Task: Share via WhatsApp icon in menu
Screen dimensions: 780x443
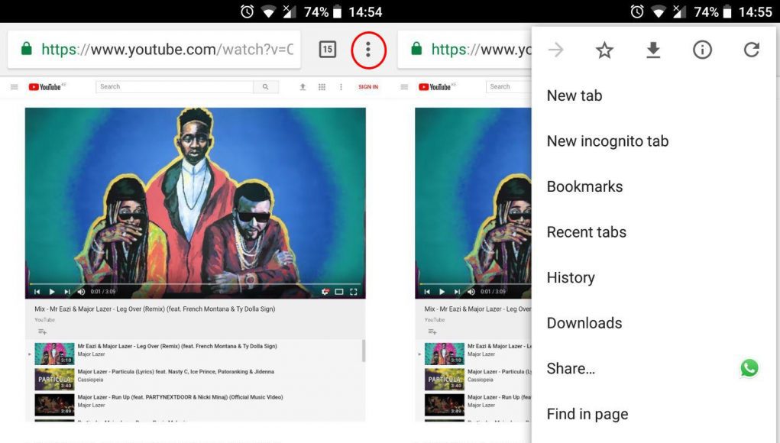Action: coord(749,368)
